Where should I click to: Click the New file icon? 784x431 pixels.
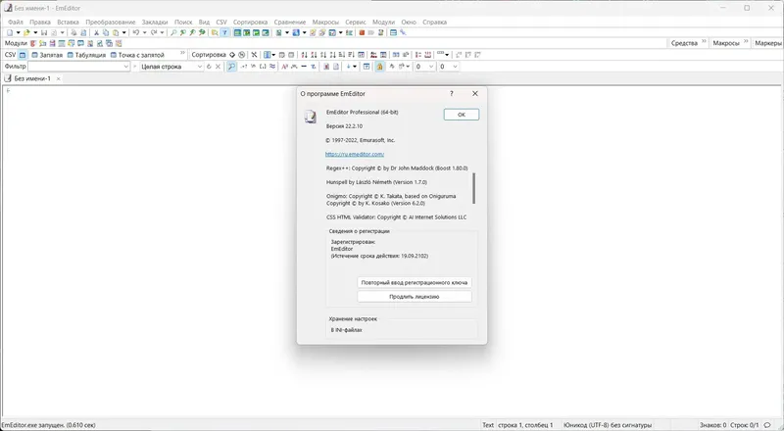[10, 32]
